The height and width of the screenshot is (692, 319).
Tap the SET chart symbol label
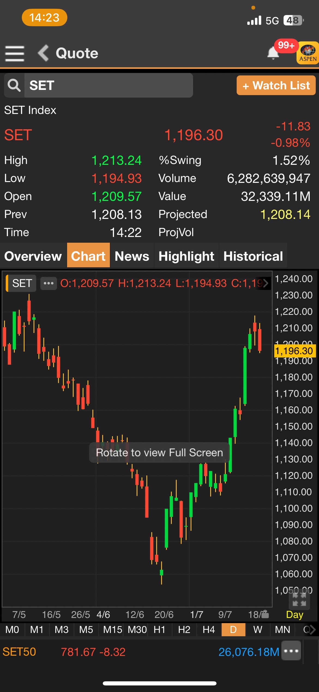21,283
